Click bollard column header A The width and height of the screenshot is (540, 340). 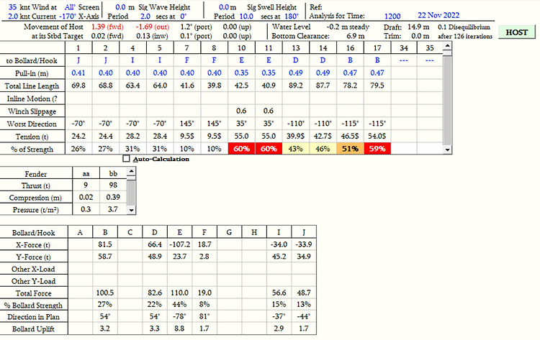[80, 232]
